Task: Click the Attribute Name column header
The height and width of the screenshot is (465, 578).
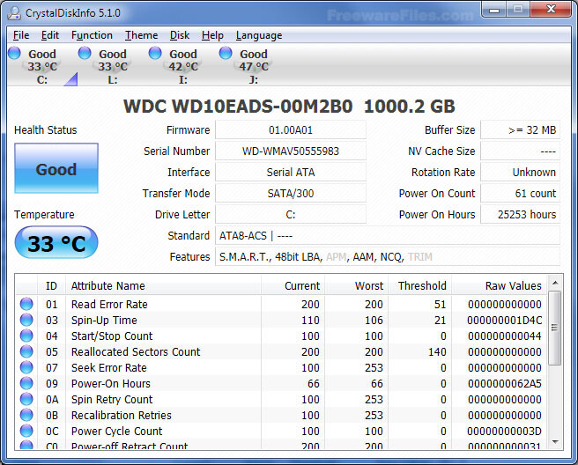Action: [x=163, y=286]
